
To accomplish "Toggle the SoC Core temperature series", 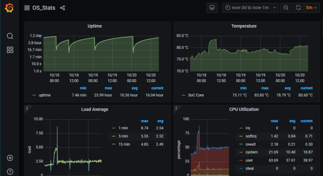I will 197,95.
